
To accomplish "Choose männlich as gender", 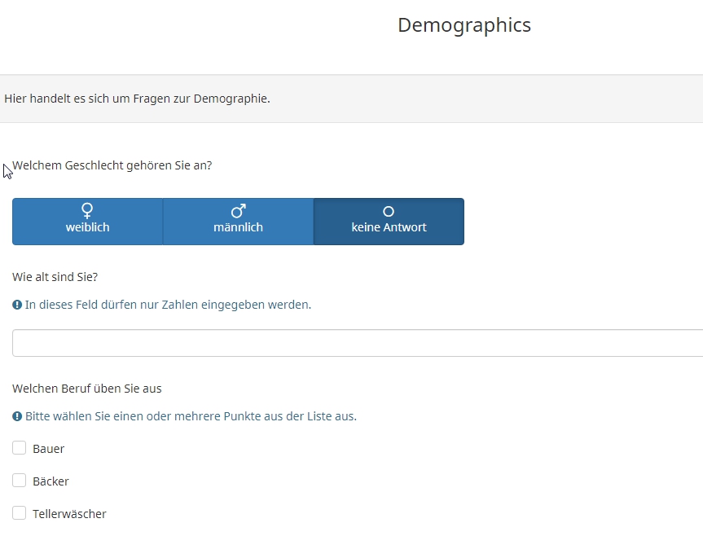I will [x=238, y=222].
